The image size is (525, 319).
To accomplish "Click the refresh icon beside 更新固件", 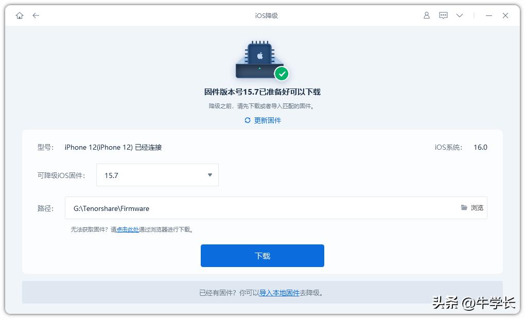I will pos(247,120).
